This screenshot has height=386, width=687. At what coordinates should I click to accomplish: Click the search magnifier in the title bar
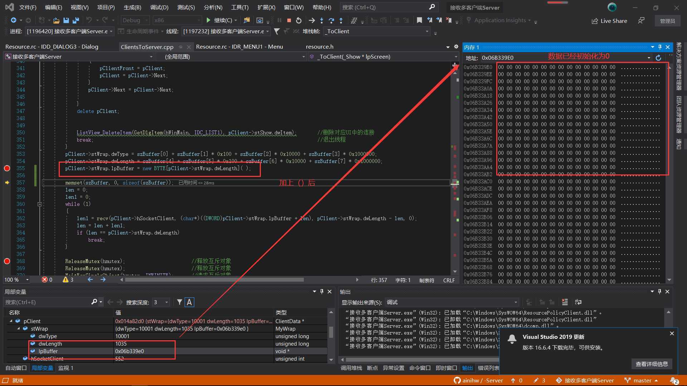432,7
